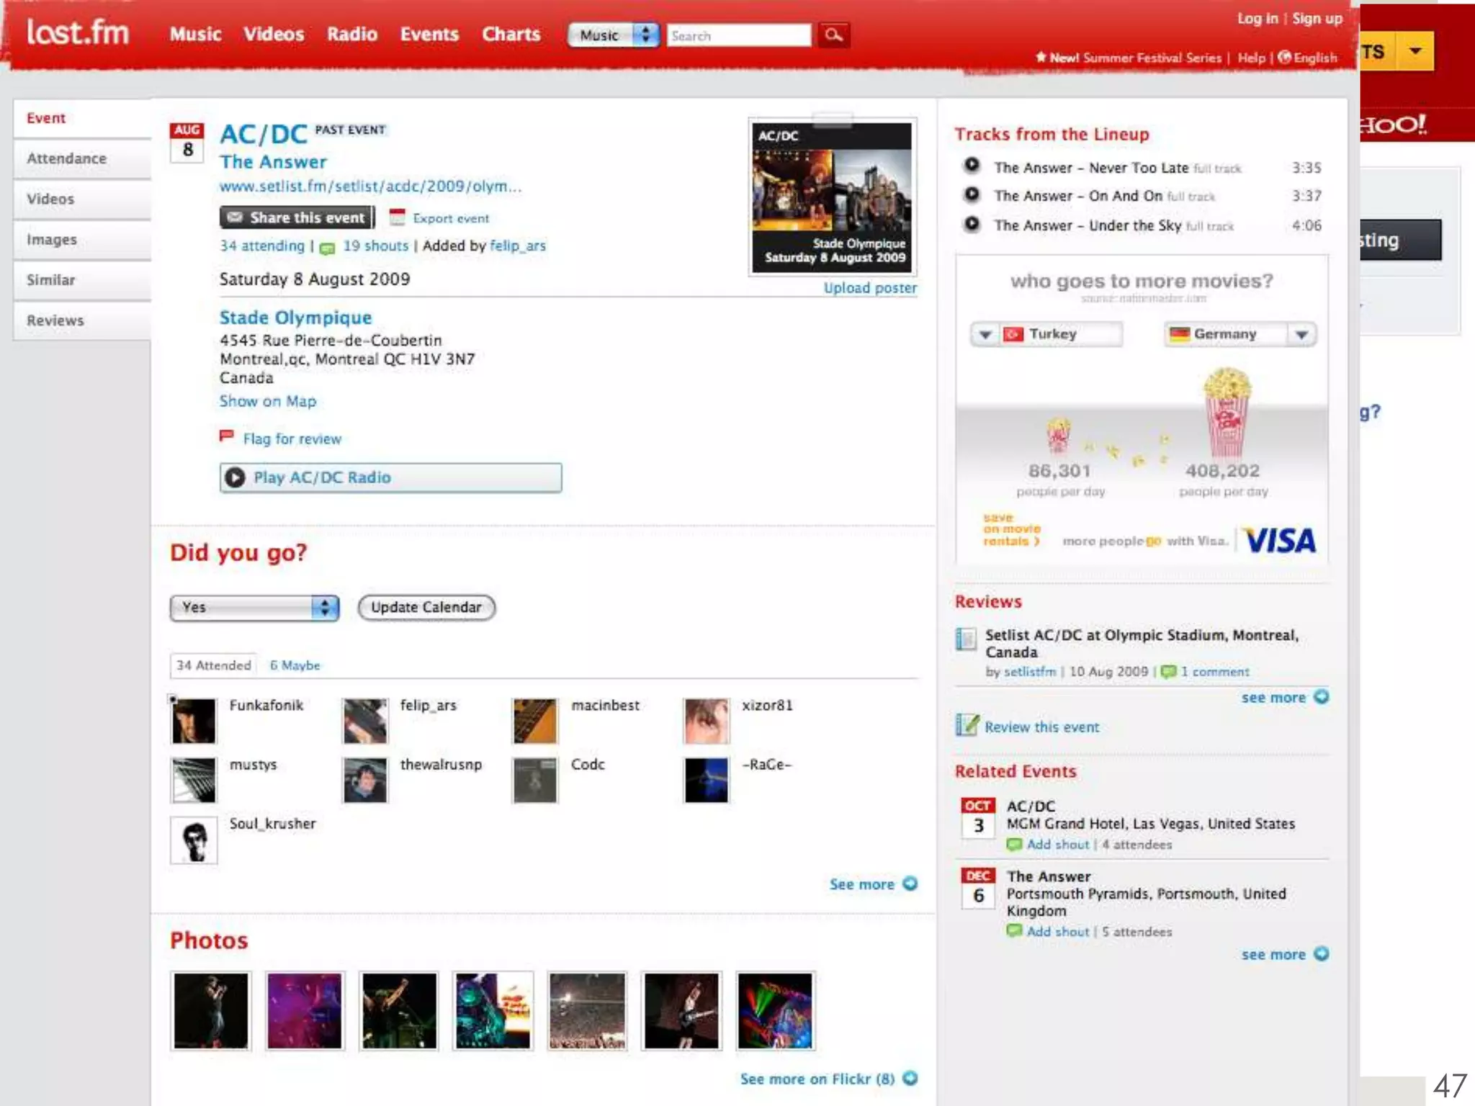Click the play icon on AC/DC Radio
Image resolution: width=1475 pixels, height=1106 pixels.
[x=235, y=477]
